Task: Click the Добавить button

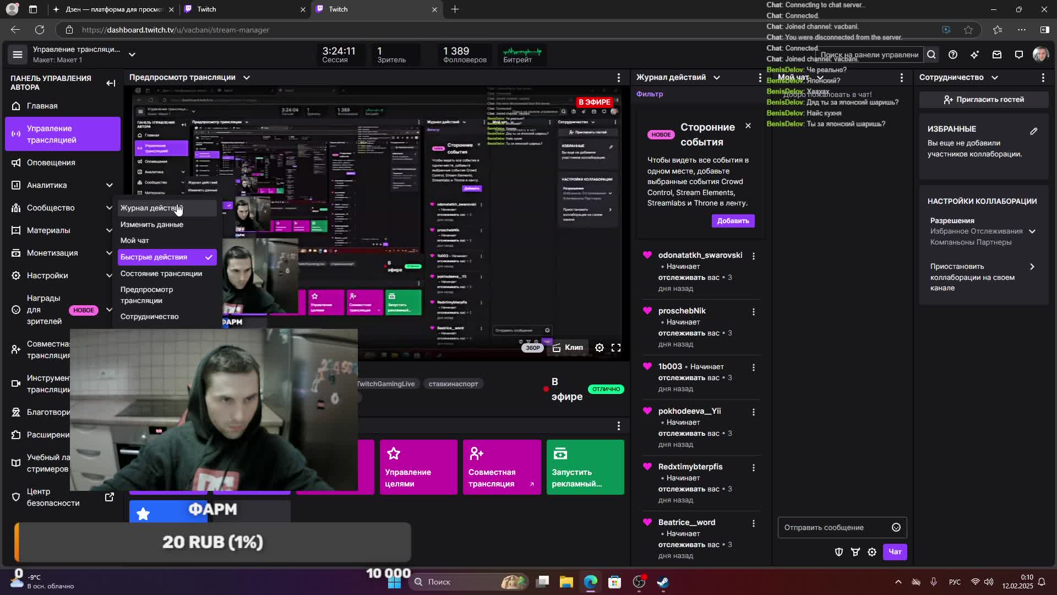Action: (x=733, y=221)
